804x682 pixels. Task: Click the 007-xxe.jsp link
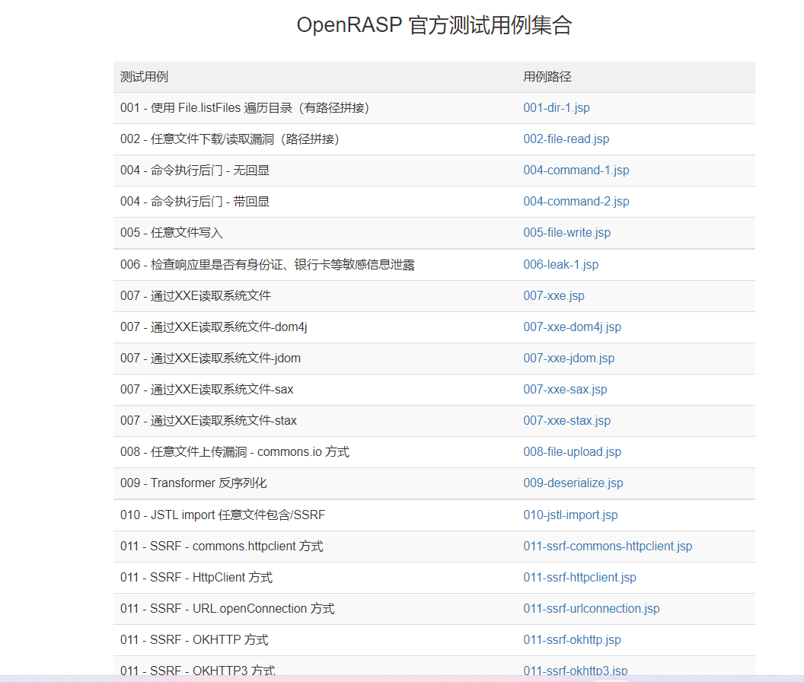click(x=554, y=296)
